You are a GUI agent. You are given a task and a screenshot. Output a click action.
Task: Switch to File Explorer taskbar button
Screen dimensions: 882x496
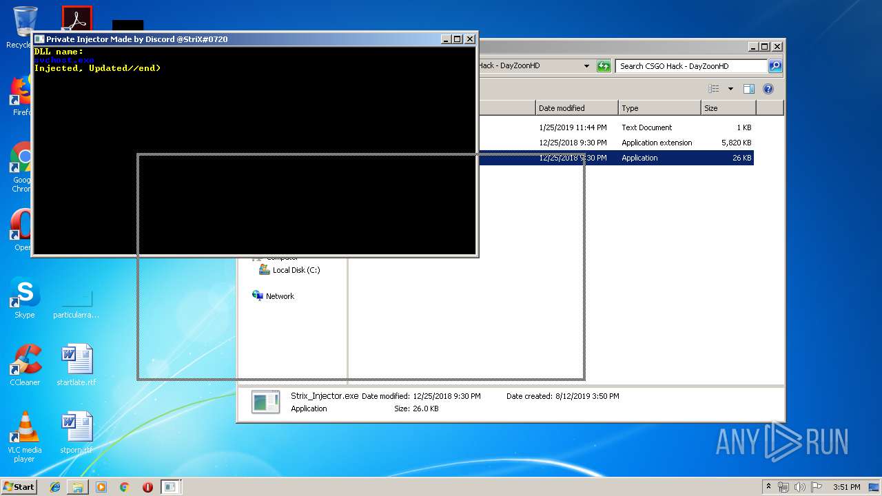point(78,487)
